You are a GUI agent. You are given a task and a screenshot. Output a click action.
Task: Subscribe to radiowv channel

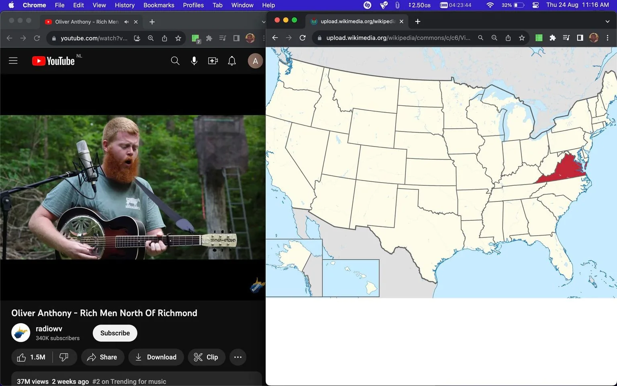pyautogui.click(x=115, y=333)
